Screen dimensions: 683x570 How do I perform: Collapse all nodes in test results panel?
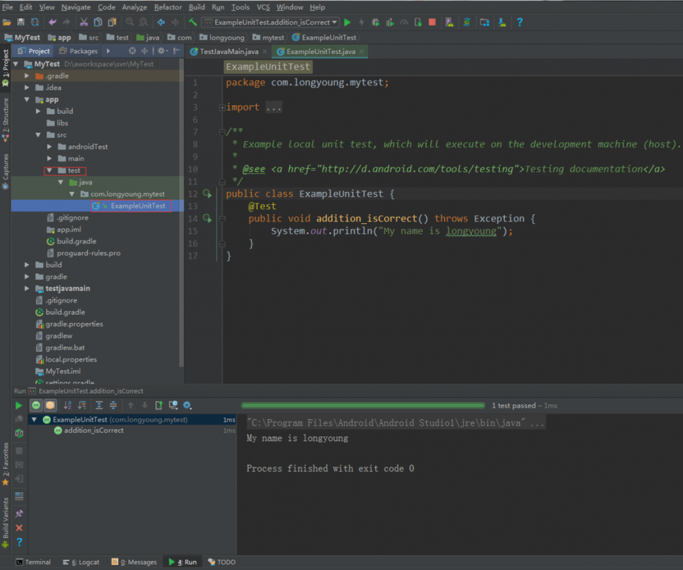(x=113, y=405)
